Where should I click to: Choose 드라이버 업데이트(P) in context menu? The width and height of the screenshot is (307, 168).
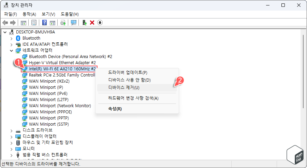point(137,72)
